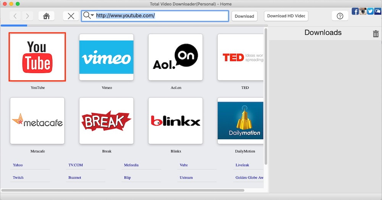Click the Download HD Video button
This screenshot has width=382, height=200.
(x=286, y=16)
